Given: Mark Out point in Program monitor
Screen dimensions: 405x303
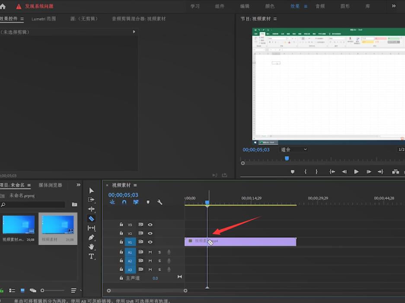Looking at the screenshot, I should pyautogui.click(x=316, y=172).
